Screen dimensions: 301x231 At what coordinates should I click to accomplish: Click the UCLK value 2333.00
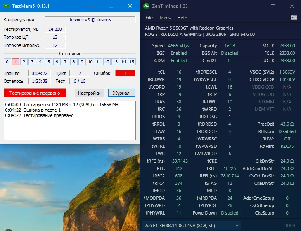[x=287, y=61]
